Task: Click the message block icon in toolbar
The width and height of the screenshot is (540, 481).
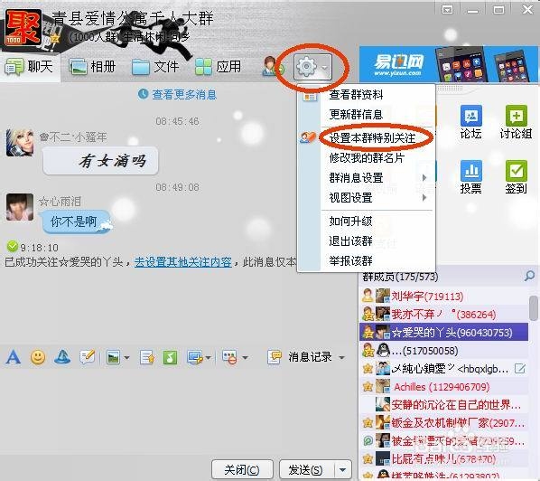Action: click(229, 357)
